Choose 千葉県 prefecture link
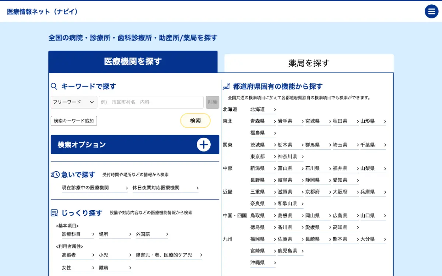Screen dimensions: 442x276 (373, 145)
